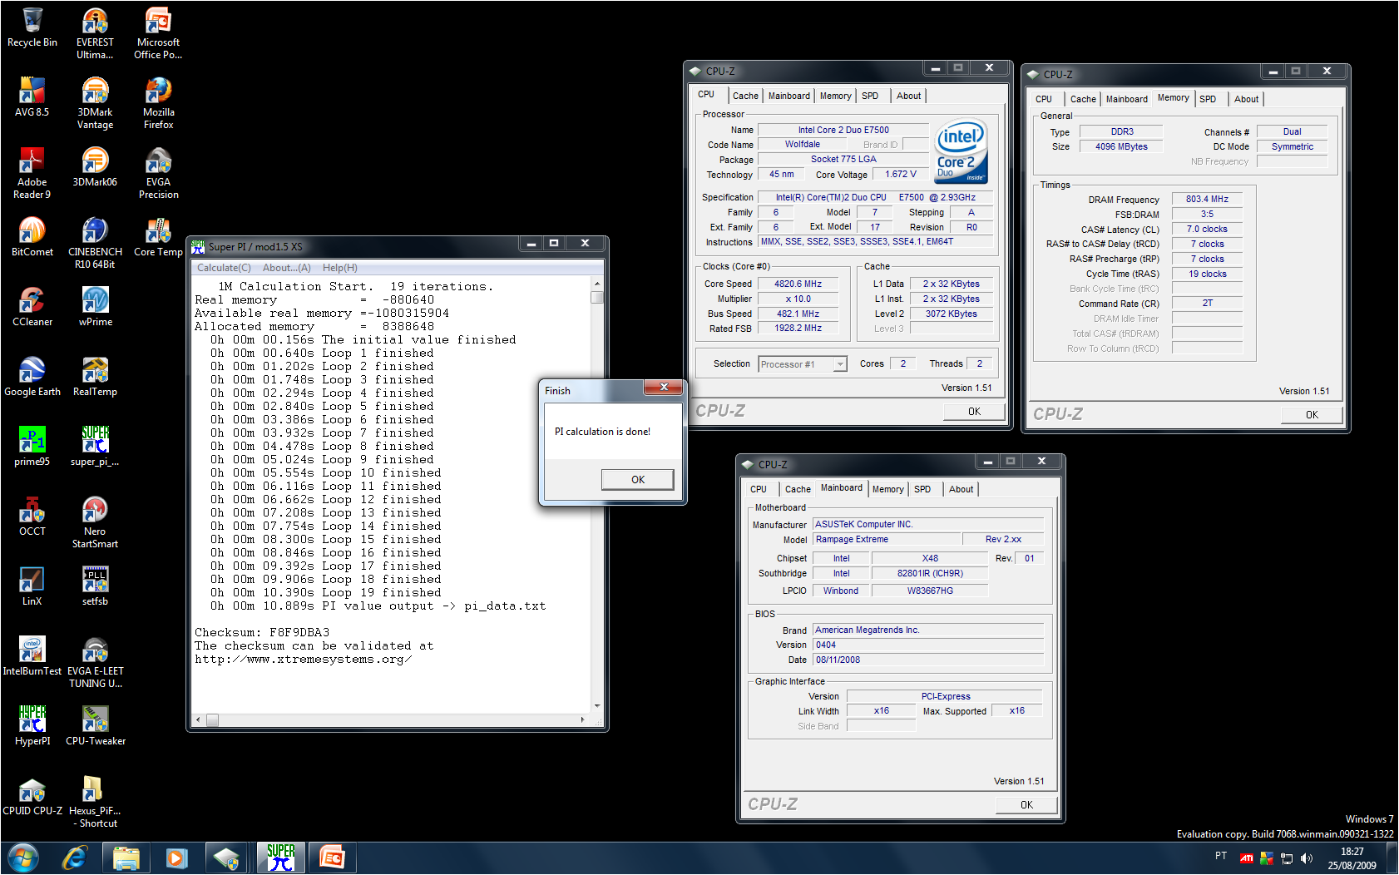Screen dimensions: 1399x875
Task: Click OK in Memory tab CPU-Z window
Action: tap(1312, 415)
